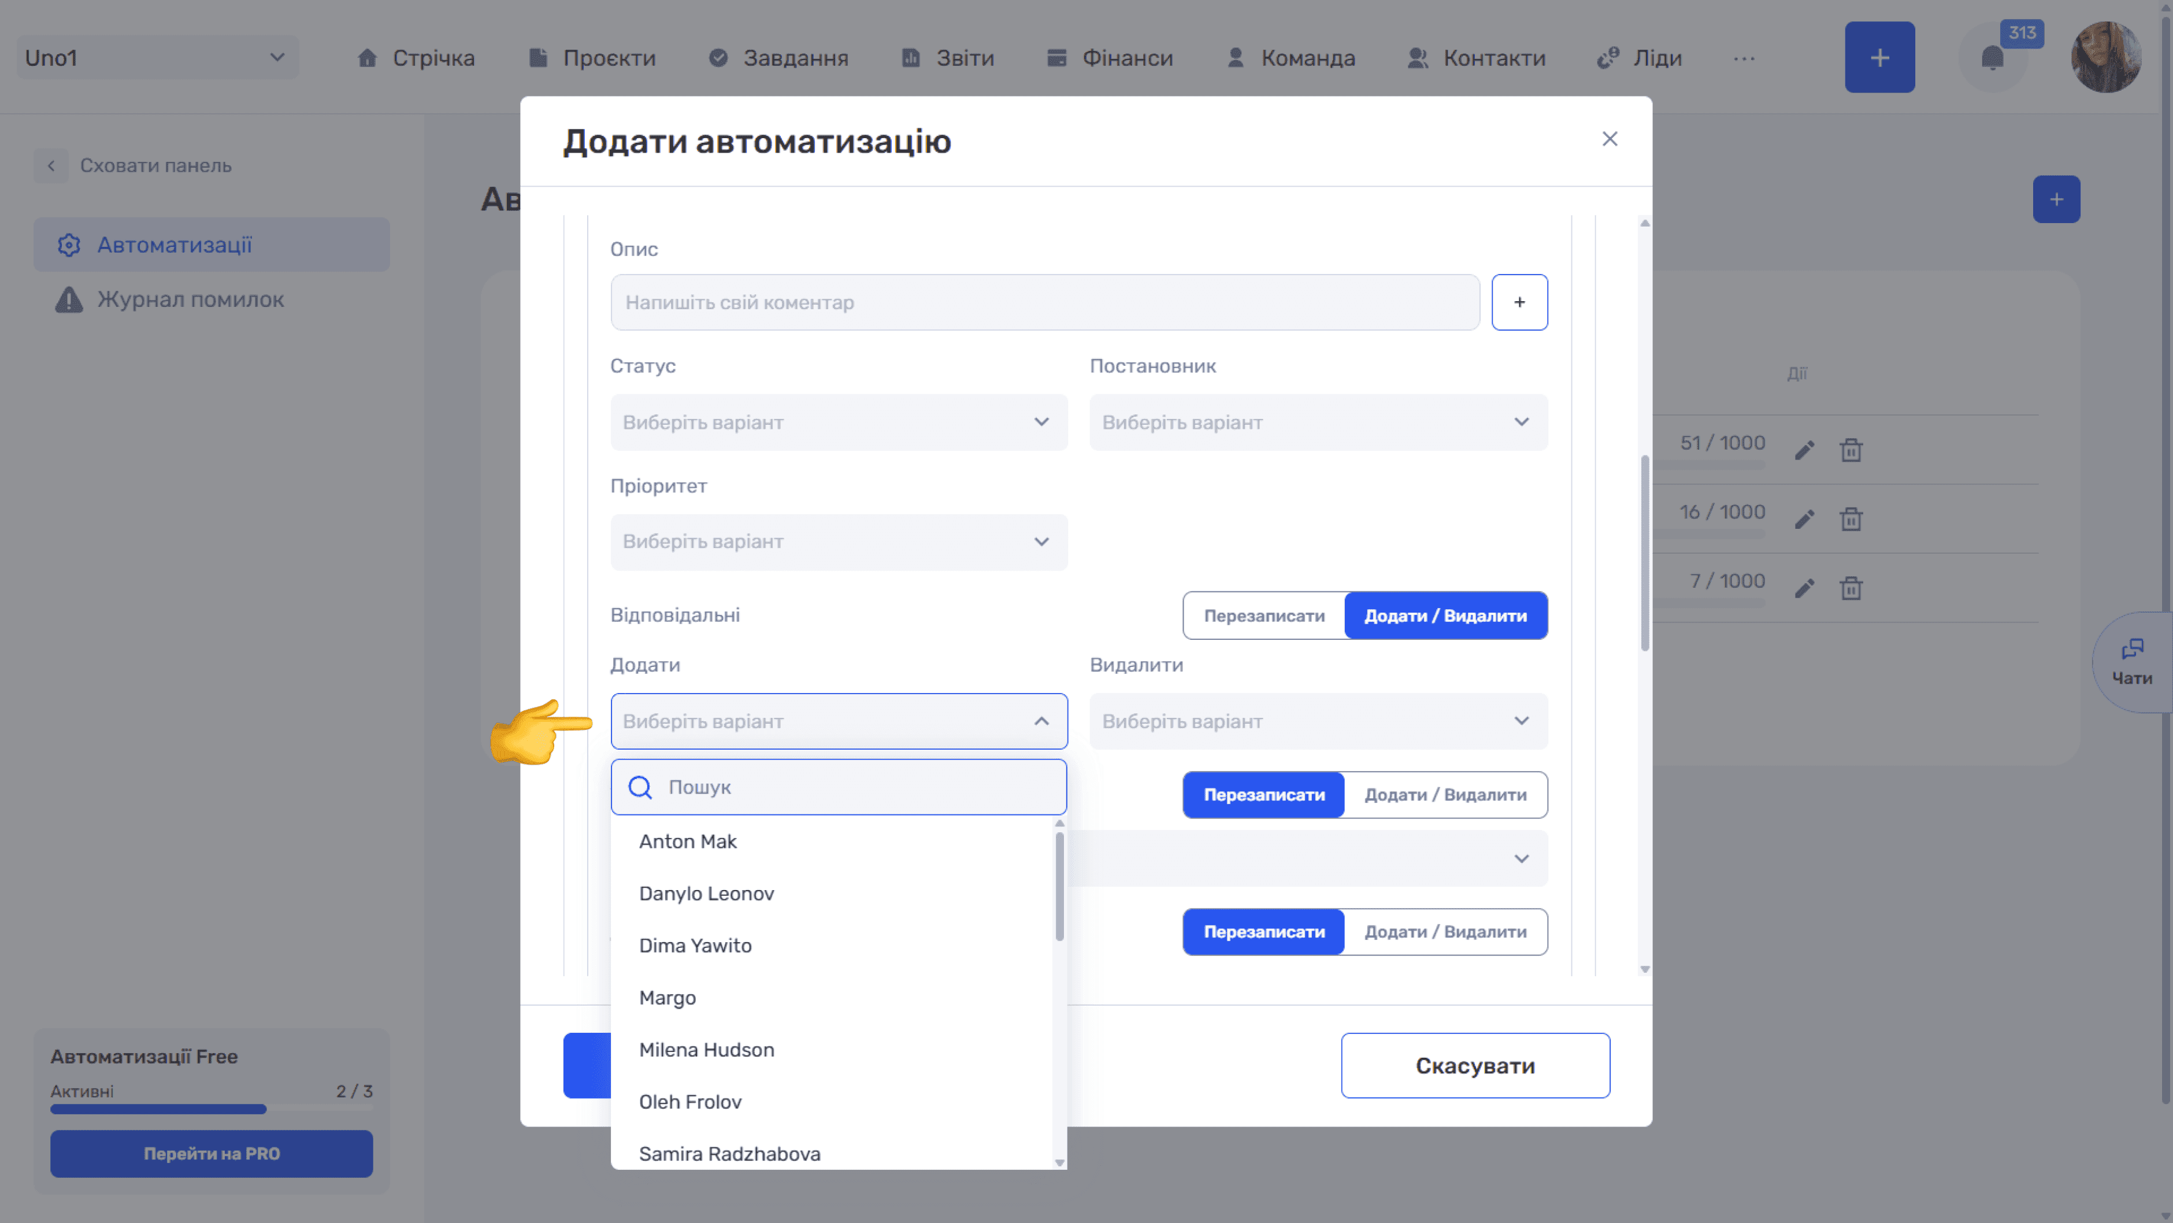Close the Додати автоматизацію dialog
The width and height of the screenshot is (2173, 1223).
click(x=1610, y=139)
